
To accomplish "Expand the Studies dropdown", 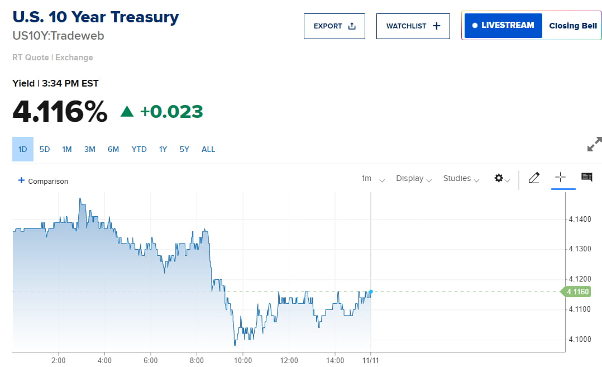I will coord(461,179).
